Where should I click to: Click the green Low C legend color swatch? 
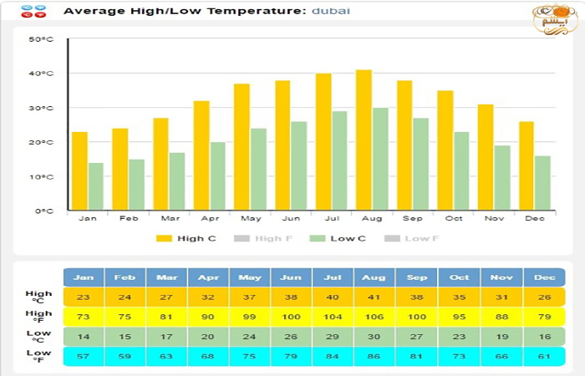tap(318, 238)
